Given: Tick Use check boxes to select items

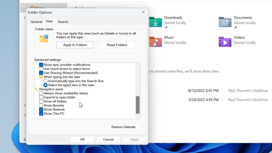Looking at the screenshot, I should pyautogui.click(x=41, y=69).
